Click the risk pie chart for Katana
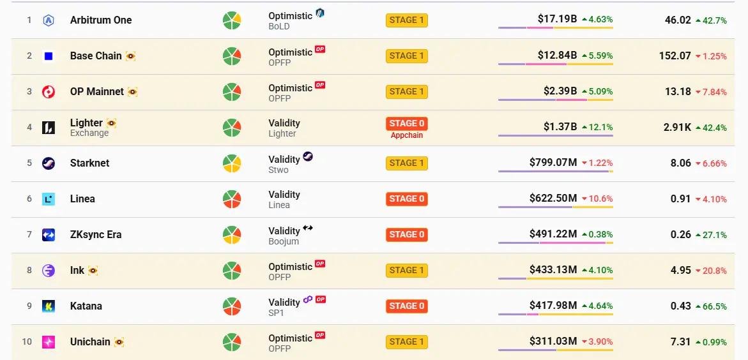This screenshot has height=360, width=748. point(231,306)
